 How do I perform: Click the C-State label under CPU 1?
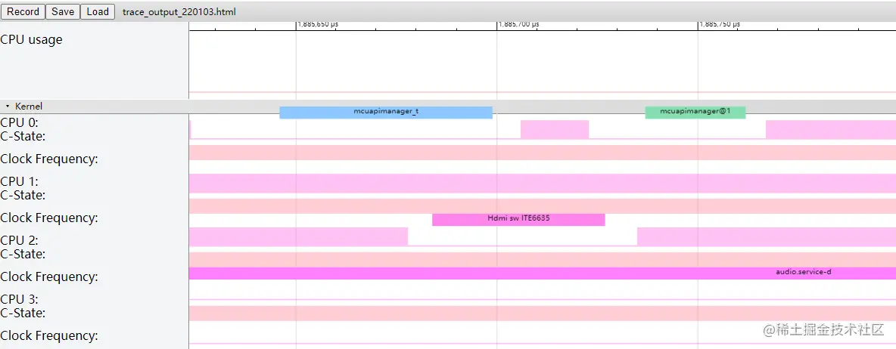(23, 195)
